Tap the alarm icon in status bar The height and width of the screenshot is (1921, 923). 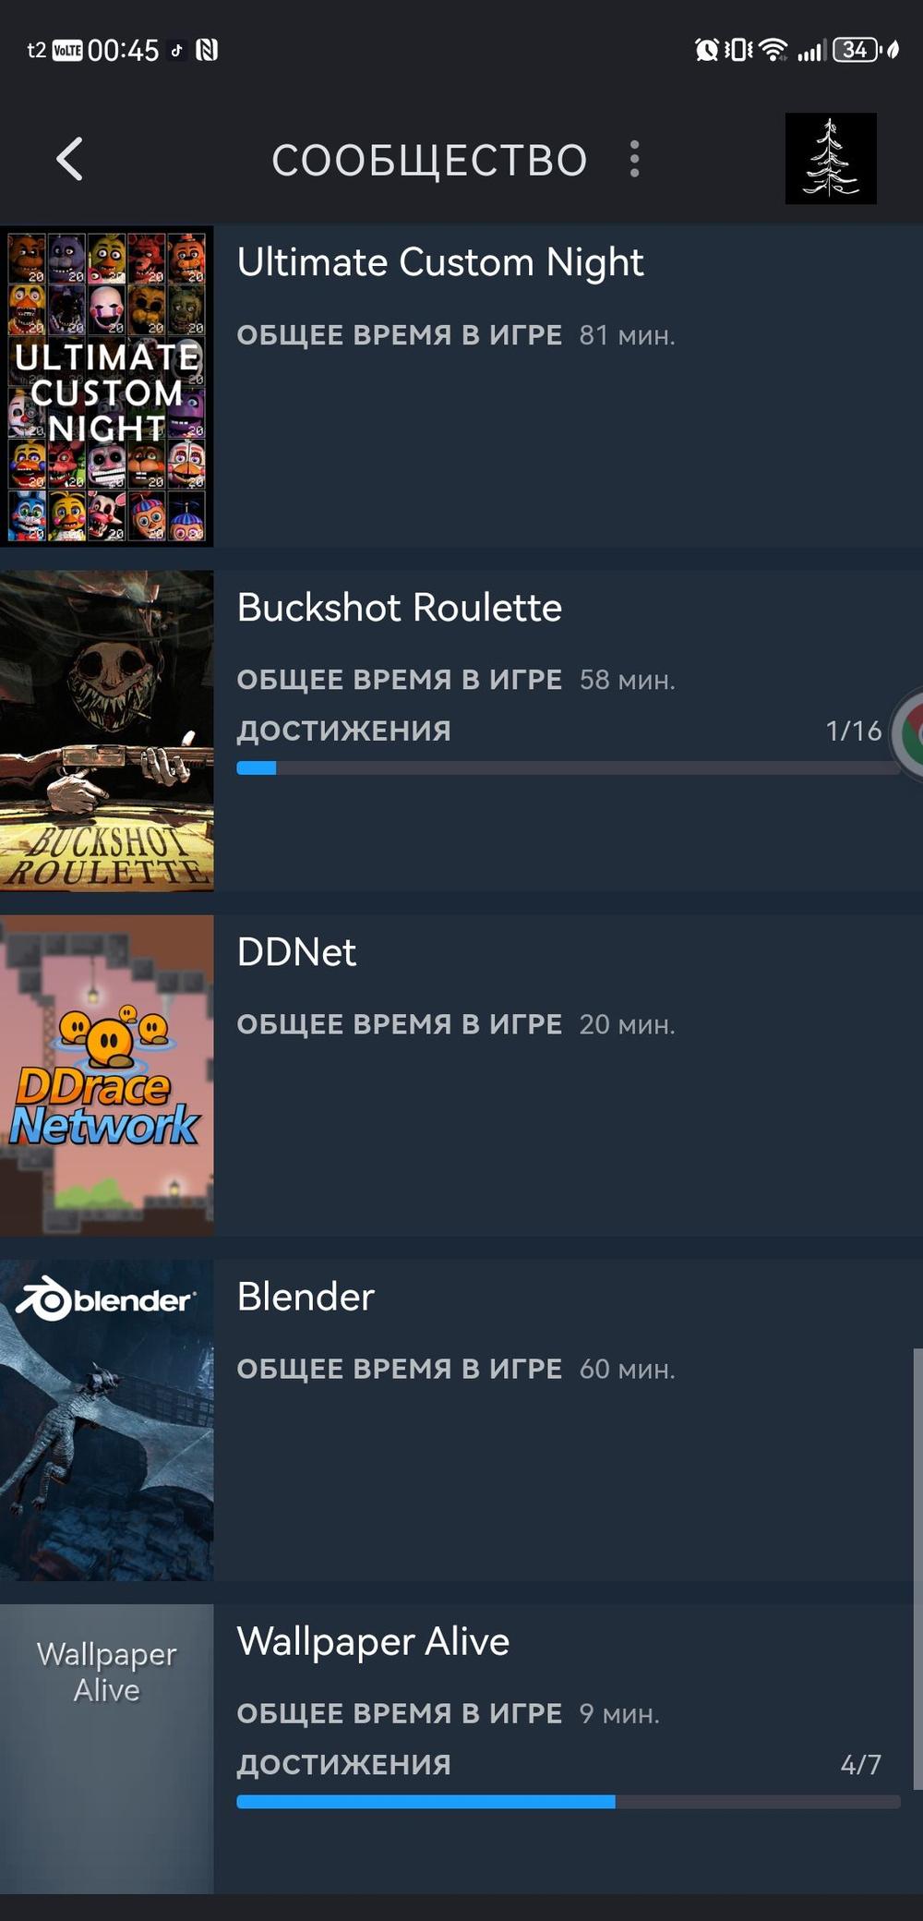click(x=707, y=50)
